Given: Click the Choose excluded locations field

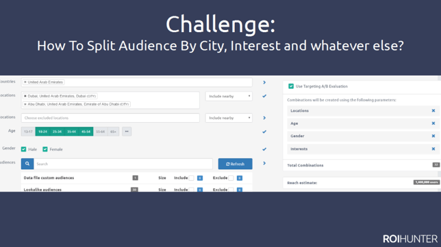Looking at the screenshot, I should [x=110, y=118].
